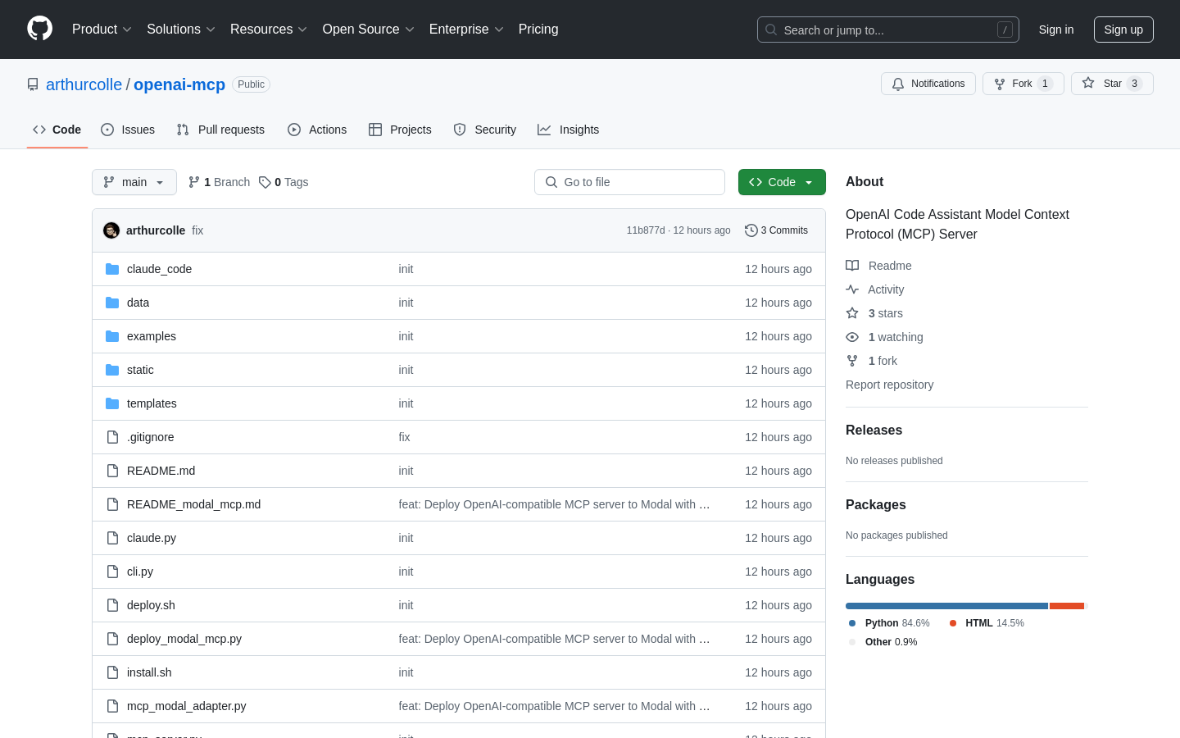Click the bell icon in Notifications
Screen dimensions: 1180x738
pos(898,84)
